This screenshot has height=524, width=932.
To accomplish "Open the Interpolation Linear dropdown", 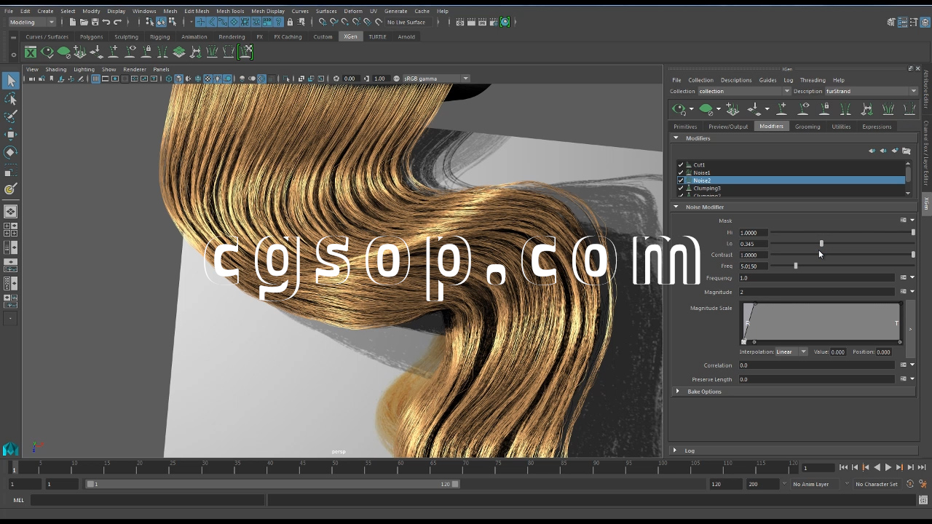I will 791,352.
